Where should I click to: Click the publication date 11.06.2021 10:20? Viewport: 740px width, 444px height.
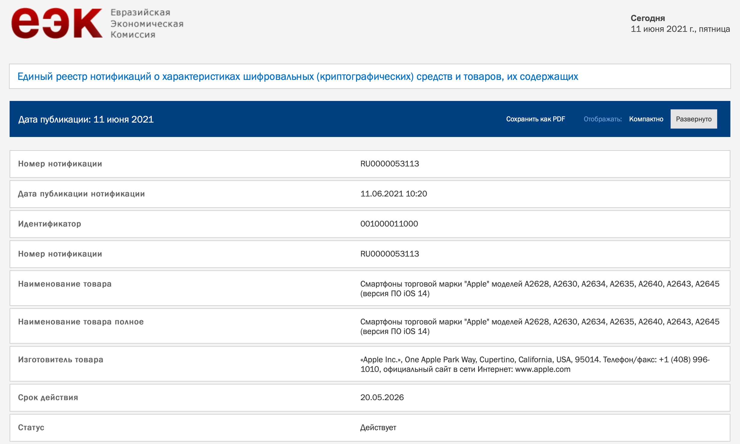click(x=393, y=194)
